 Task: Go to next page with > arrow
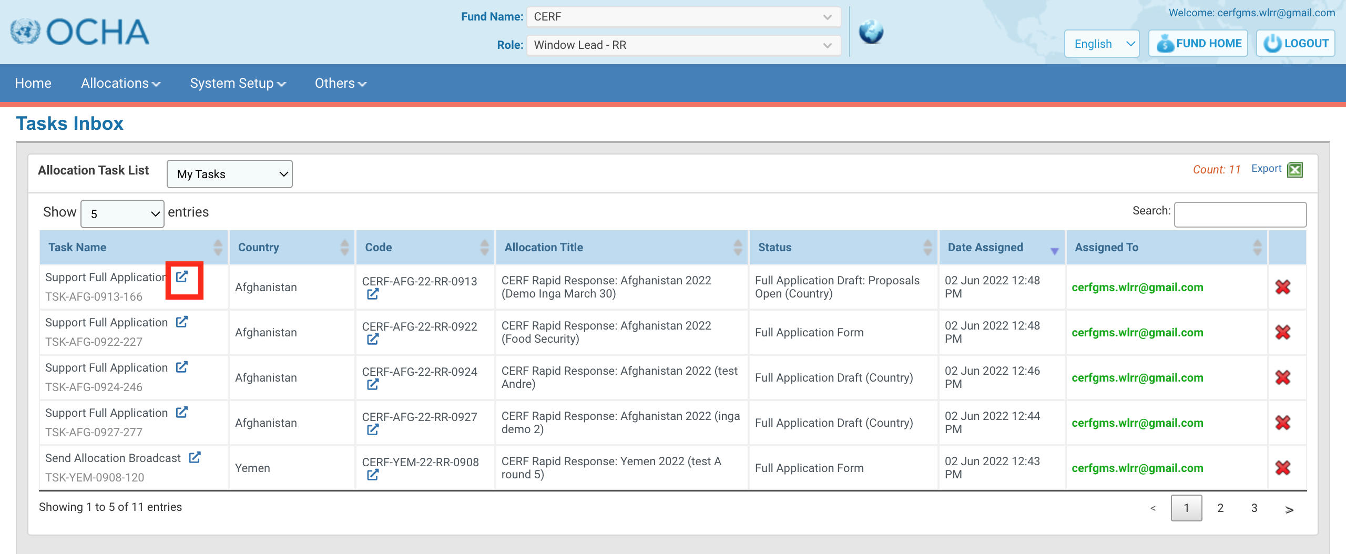[1289, 509]
